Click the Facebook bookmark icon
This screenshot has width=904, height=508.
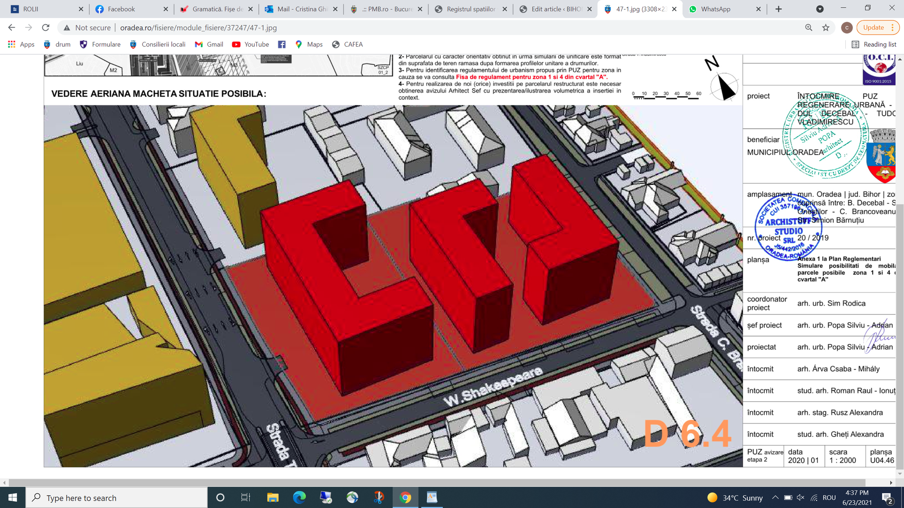point(282,45)
